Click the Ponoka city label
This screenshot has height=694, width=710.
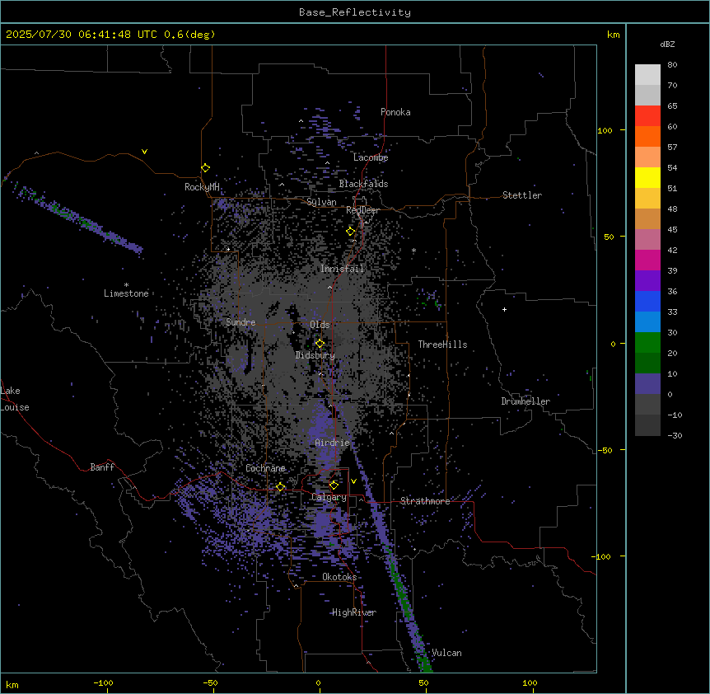pos(395,112)
